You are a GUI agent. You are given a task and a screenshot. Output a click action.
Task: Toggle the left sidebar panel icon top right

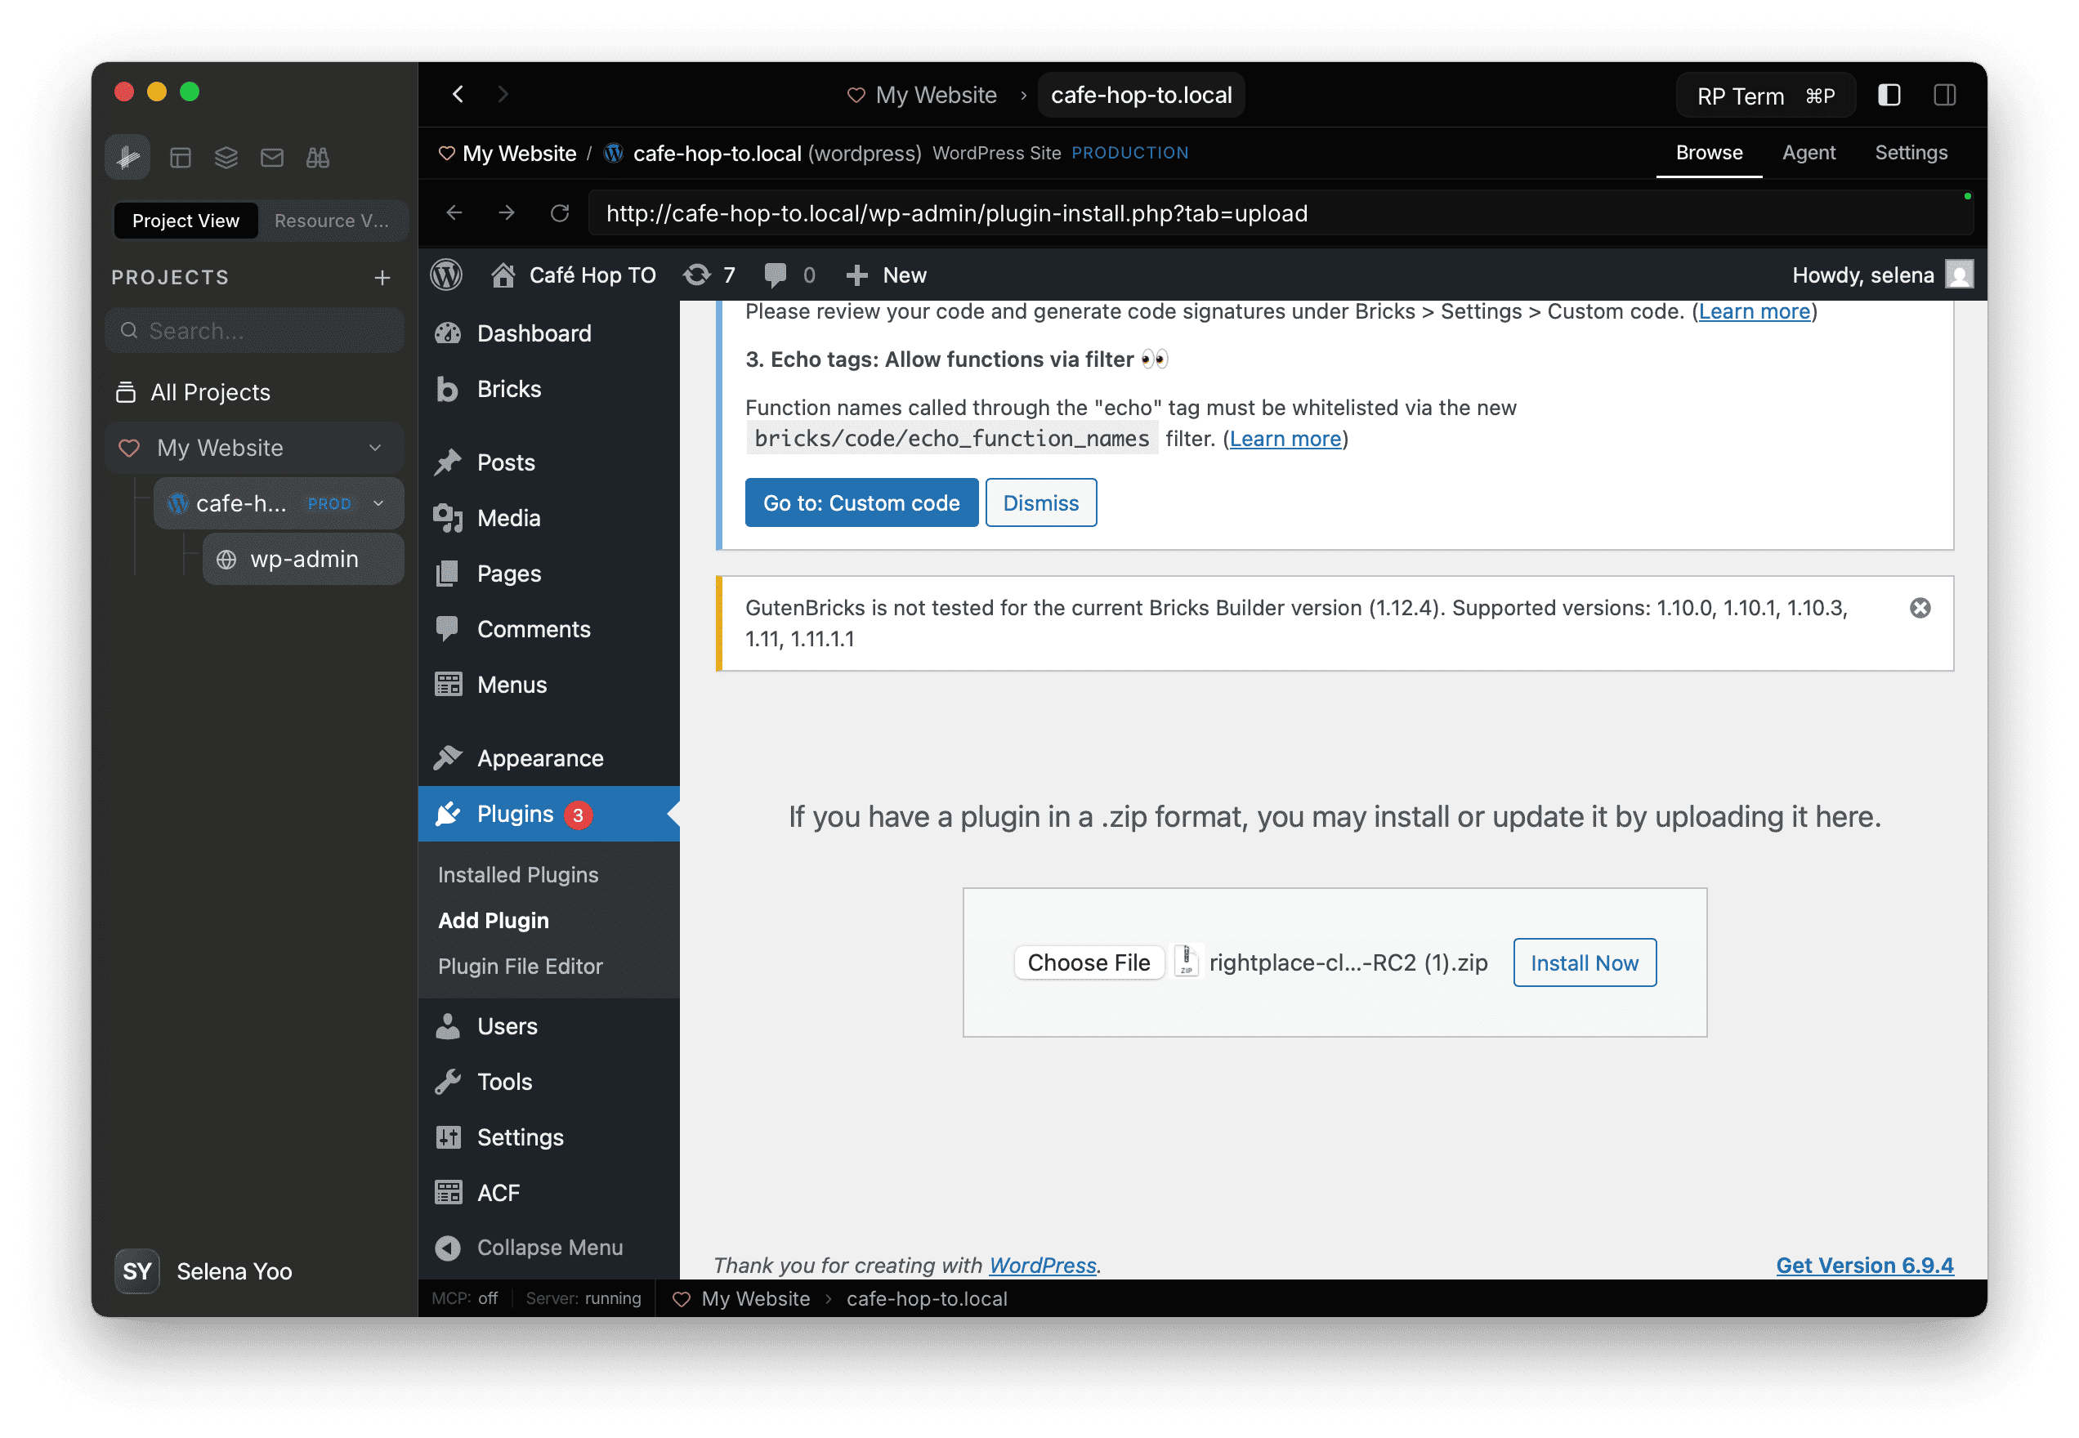pos(1889,96)
